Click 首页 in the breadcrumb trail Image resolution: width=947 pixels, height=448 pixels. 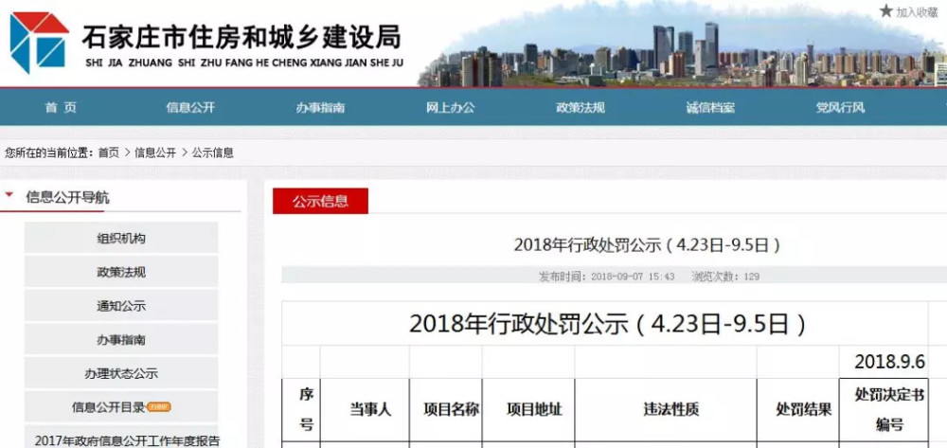point(109,152)
